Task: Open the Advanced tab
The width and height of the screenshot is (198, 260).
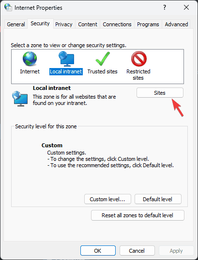Action: coord(176,24)
